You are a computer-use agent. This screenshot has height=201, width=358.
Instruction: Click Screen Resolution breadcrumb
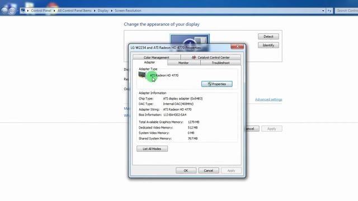pyautogui.click(x=128, y=11)
